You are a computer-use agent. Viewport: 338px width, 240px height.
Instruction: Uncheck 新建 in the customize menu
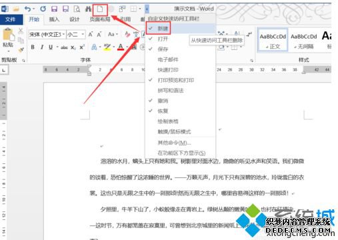(181, 29)
